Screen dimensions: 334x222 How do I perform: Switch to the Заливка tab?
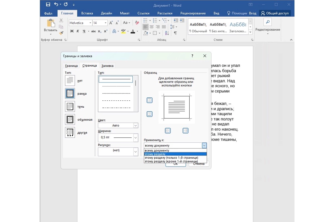[107, 66]
